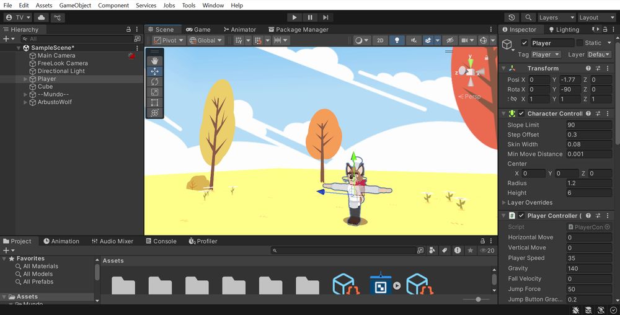Switch to the Package Manager tab
This screenshot has height=315, width=620.
click(x=298, y=29)
